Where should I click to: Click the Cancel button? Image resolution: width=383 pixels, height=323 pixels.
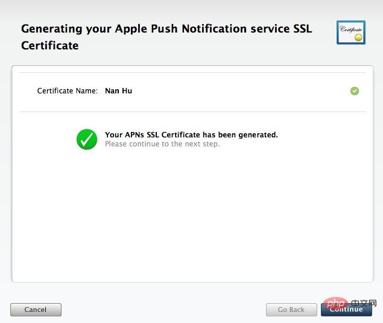(x=36, y=310)
